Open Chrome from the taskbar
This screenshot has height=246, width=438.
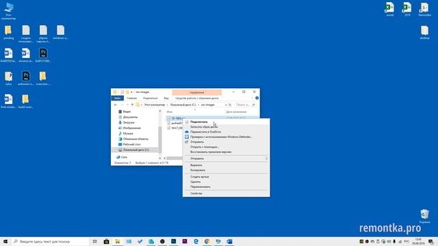pyautogui.click(x=207, y=241)
